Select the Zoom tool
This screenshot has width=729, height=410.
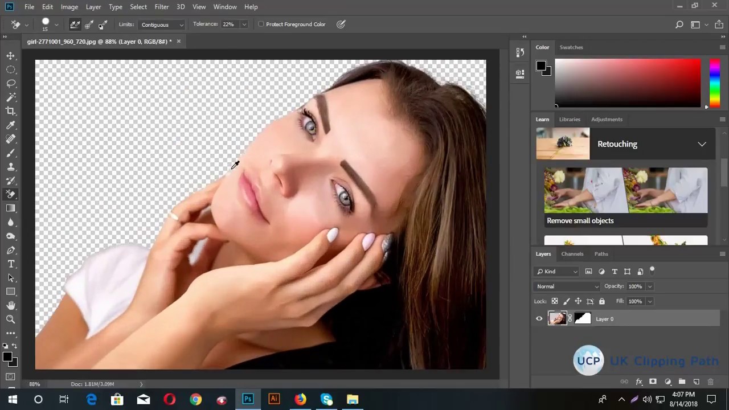point(11,319)
